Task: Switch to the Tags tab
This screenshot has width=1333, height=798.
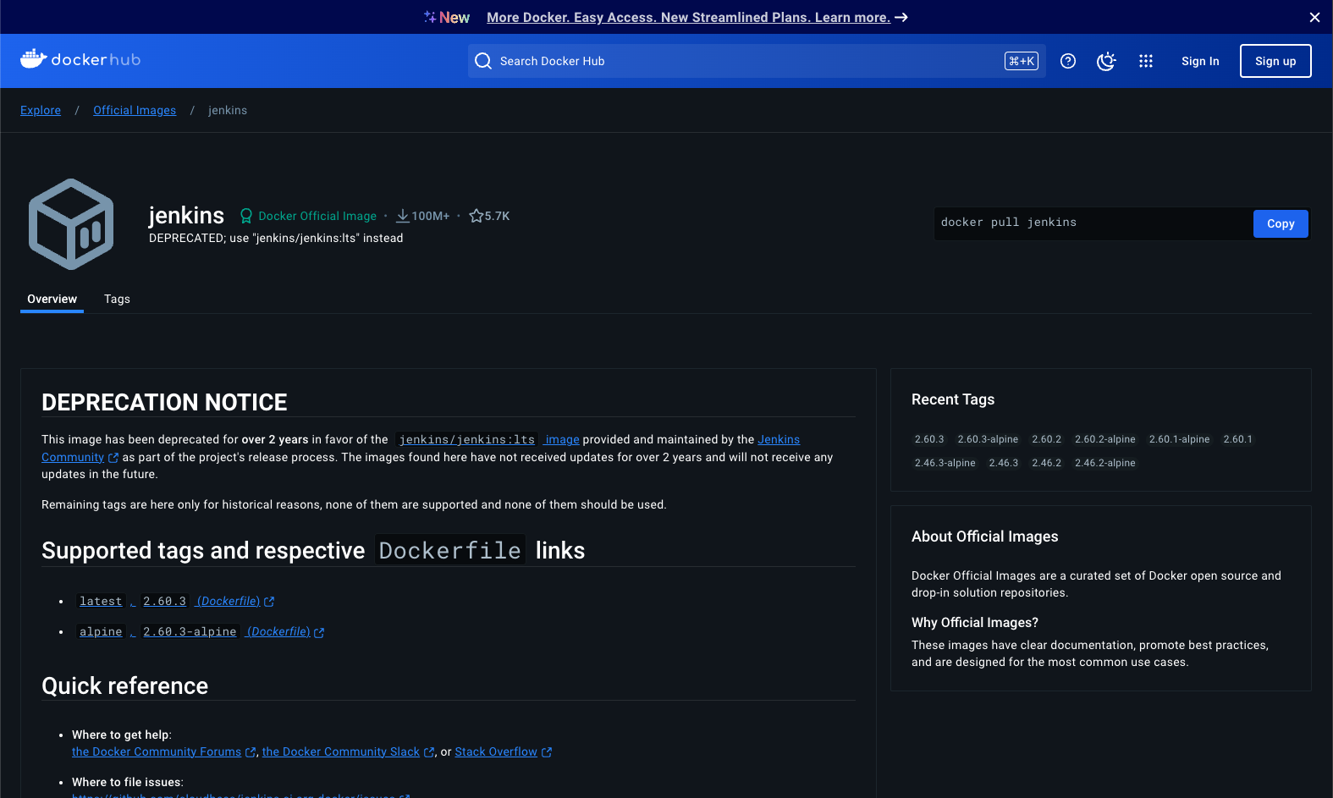Action: 117,299
